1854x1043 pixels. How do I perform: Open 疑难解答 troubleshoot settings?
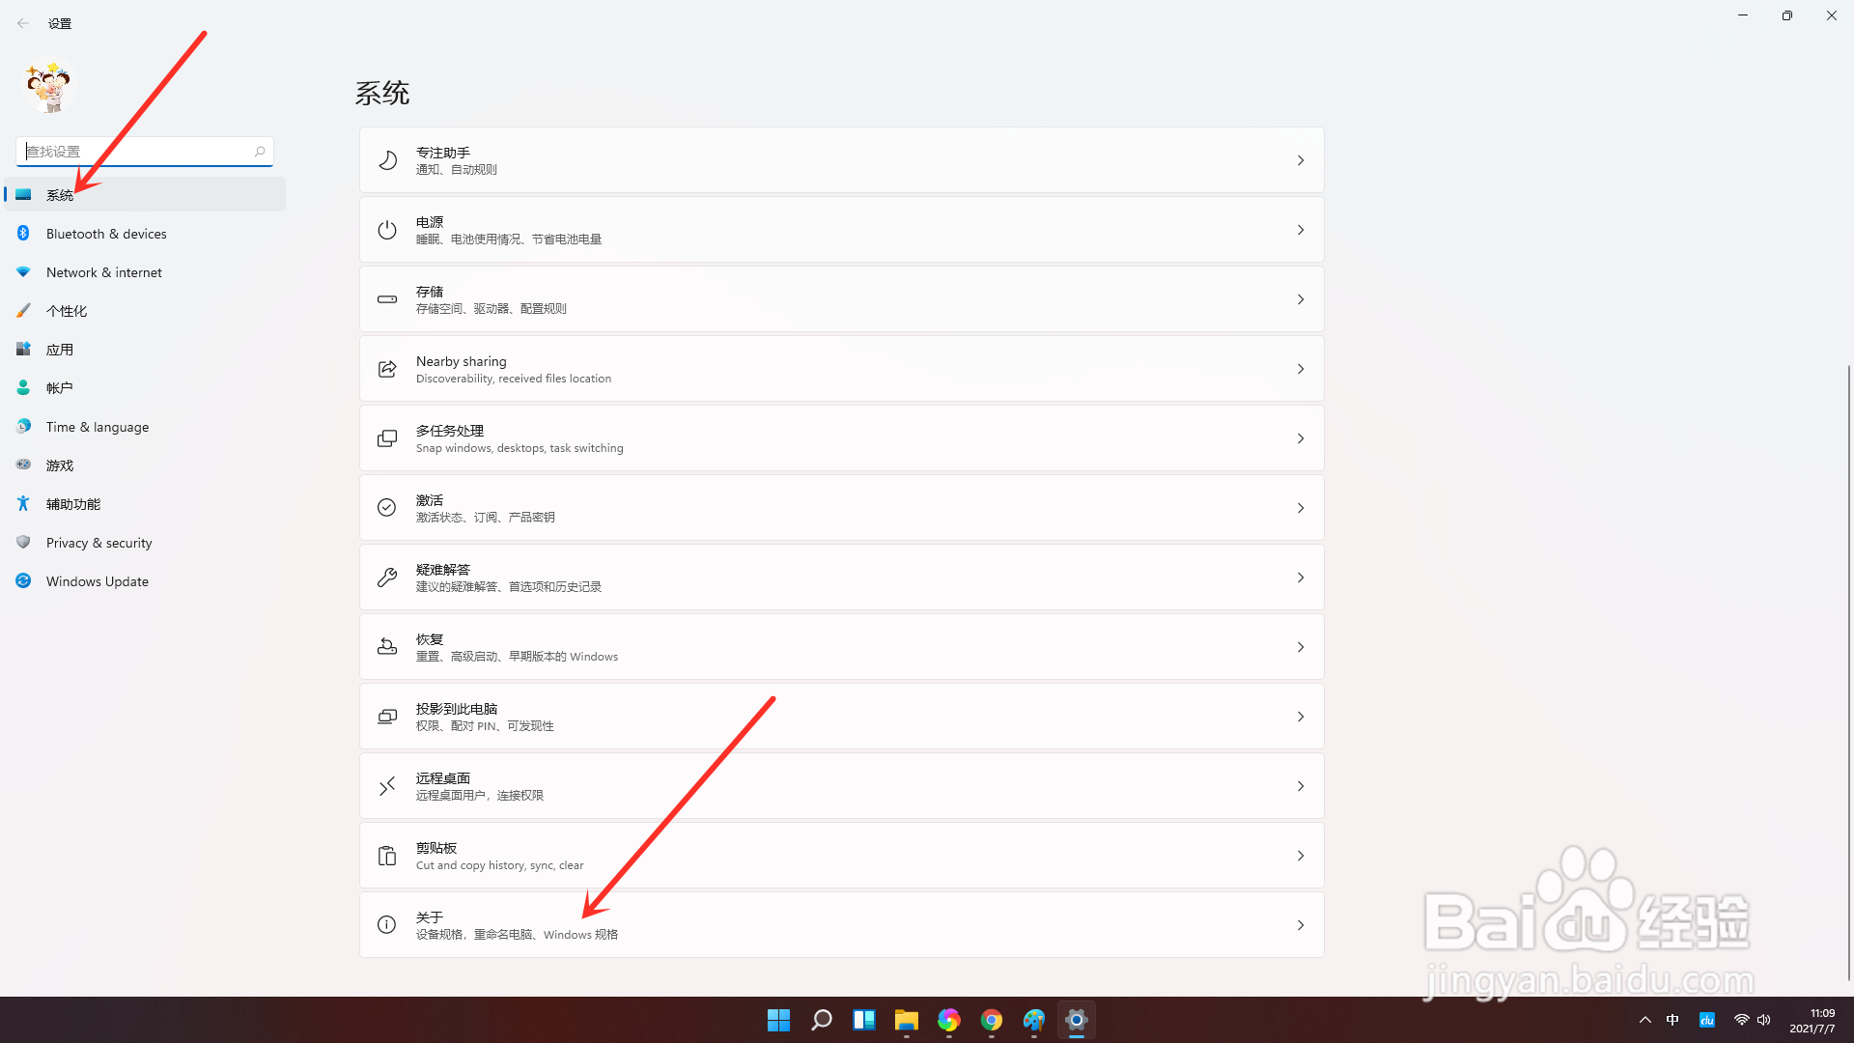[x=841, y=578]
